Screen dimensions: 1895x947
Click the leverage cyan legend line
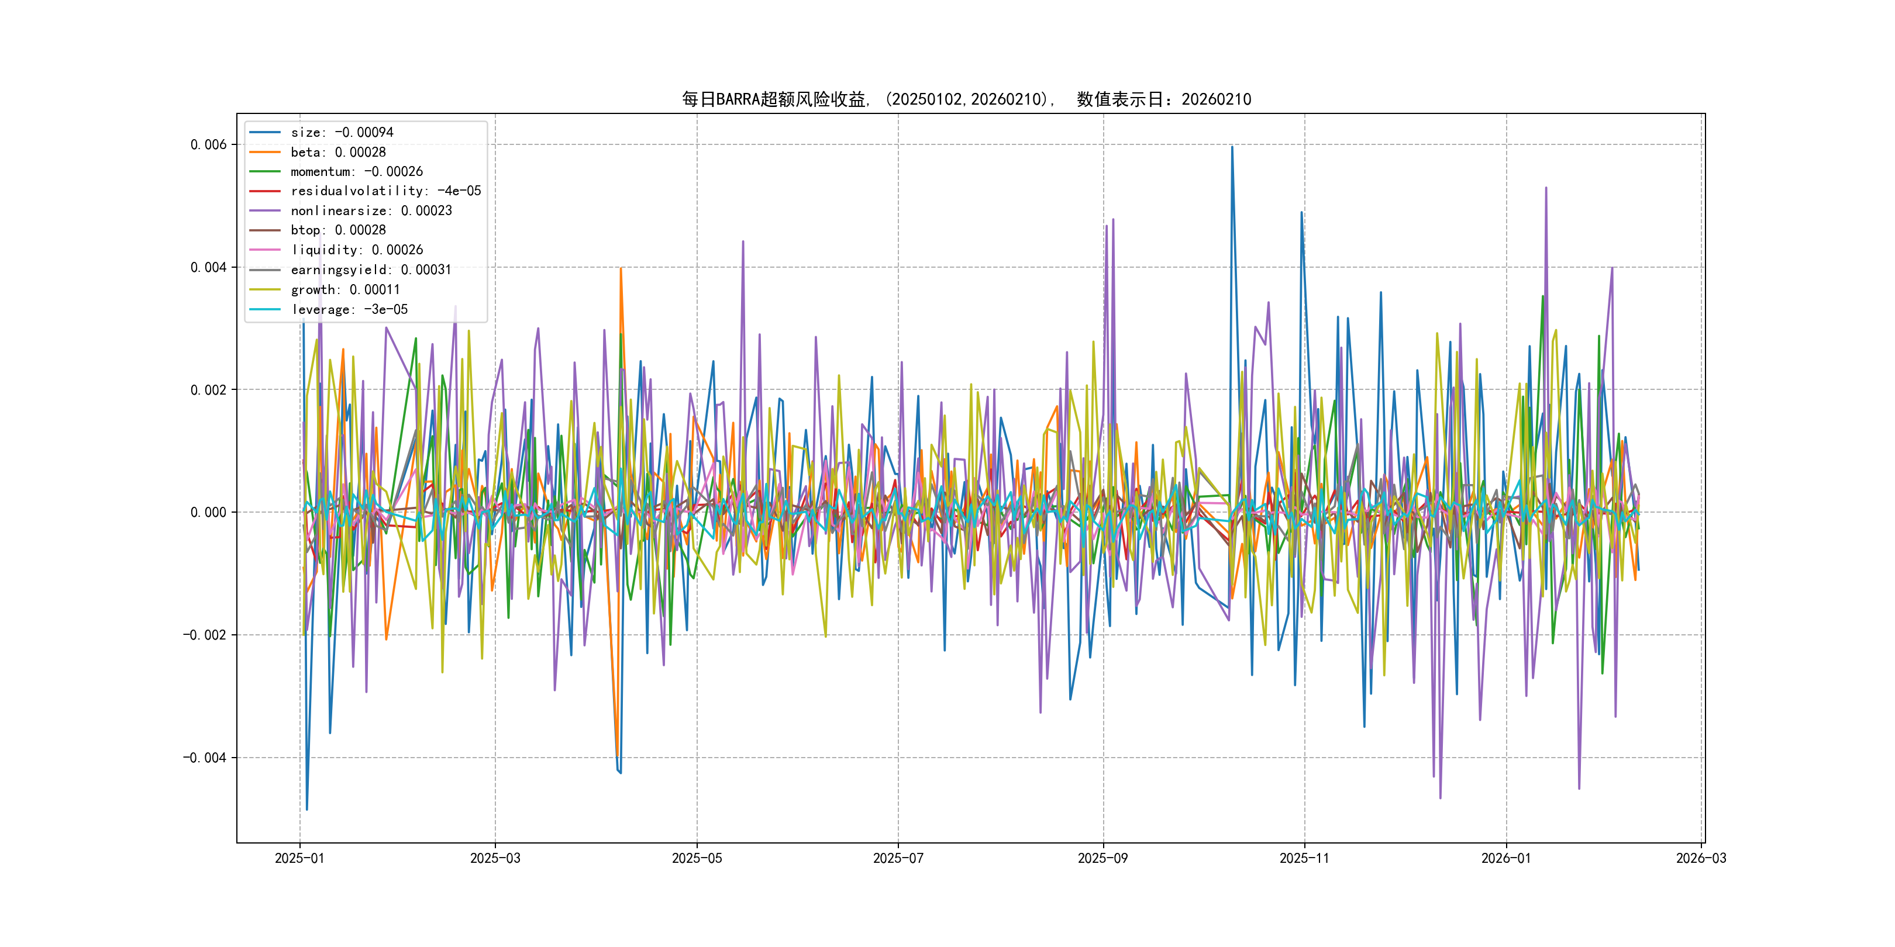(265, 310)
